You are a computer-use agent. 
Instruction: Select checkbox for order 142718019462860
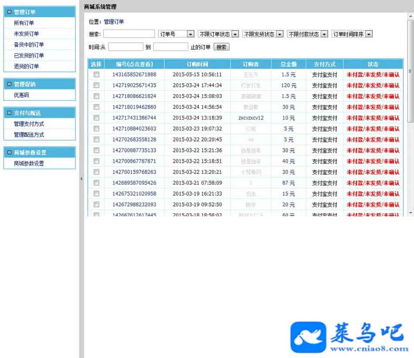pyautogui.click(x=96, y=107)
